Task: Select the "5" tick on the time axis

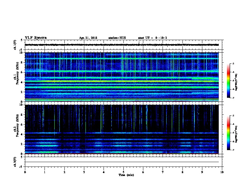Action: 123,172
